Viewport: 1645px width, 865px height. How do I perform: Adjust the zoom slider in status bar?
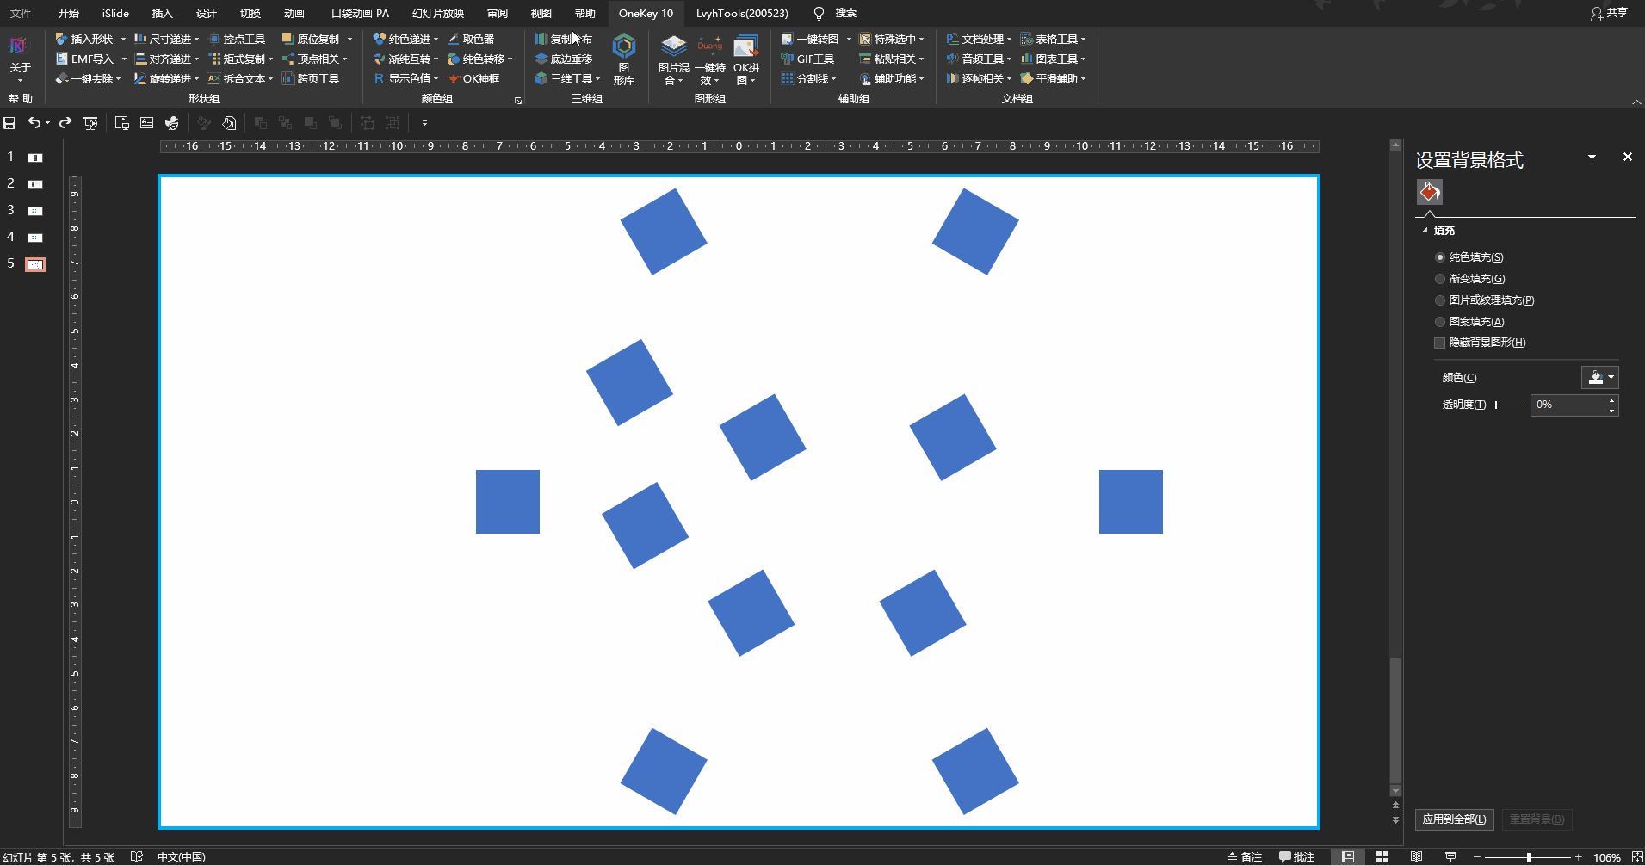point(1529,857)
